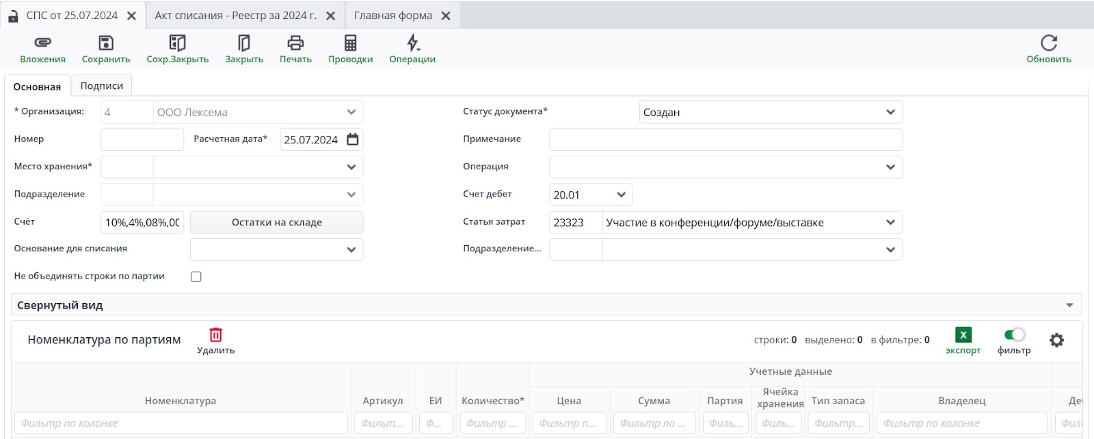Click the Сохр.Закрыть toolbar icon
1094x439 pixels.
click(x=177, y=43)
